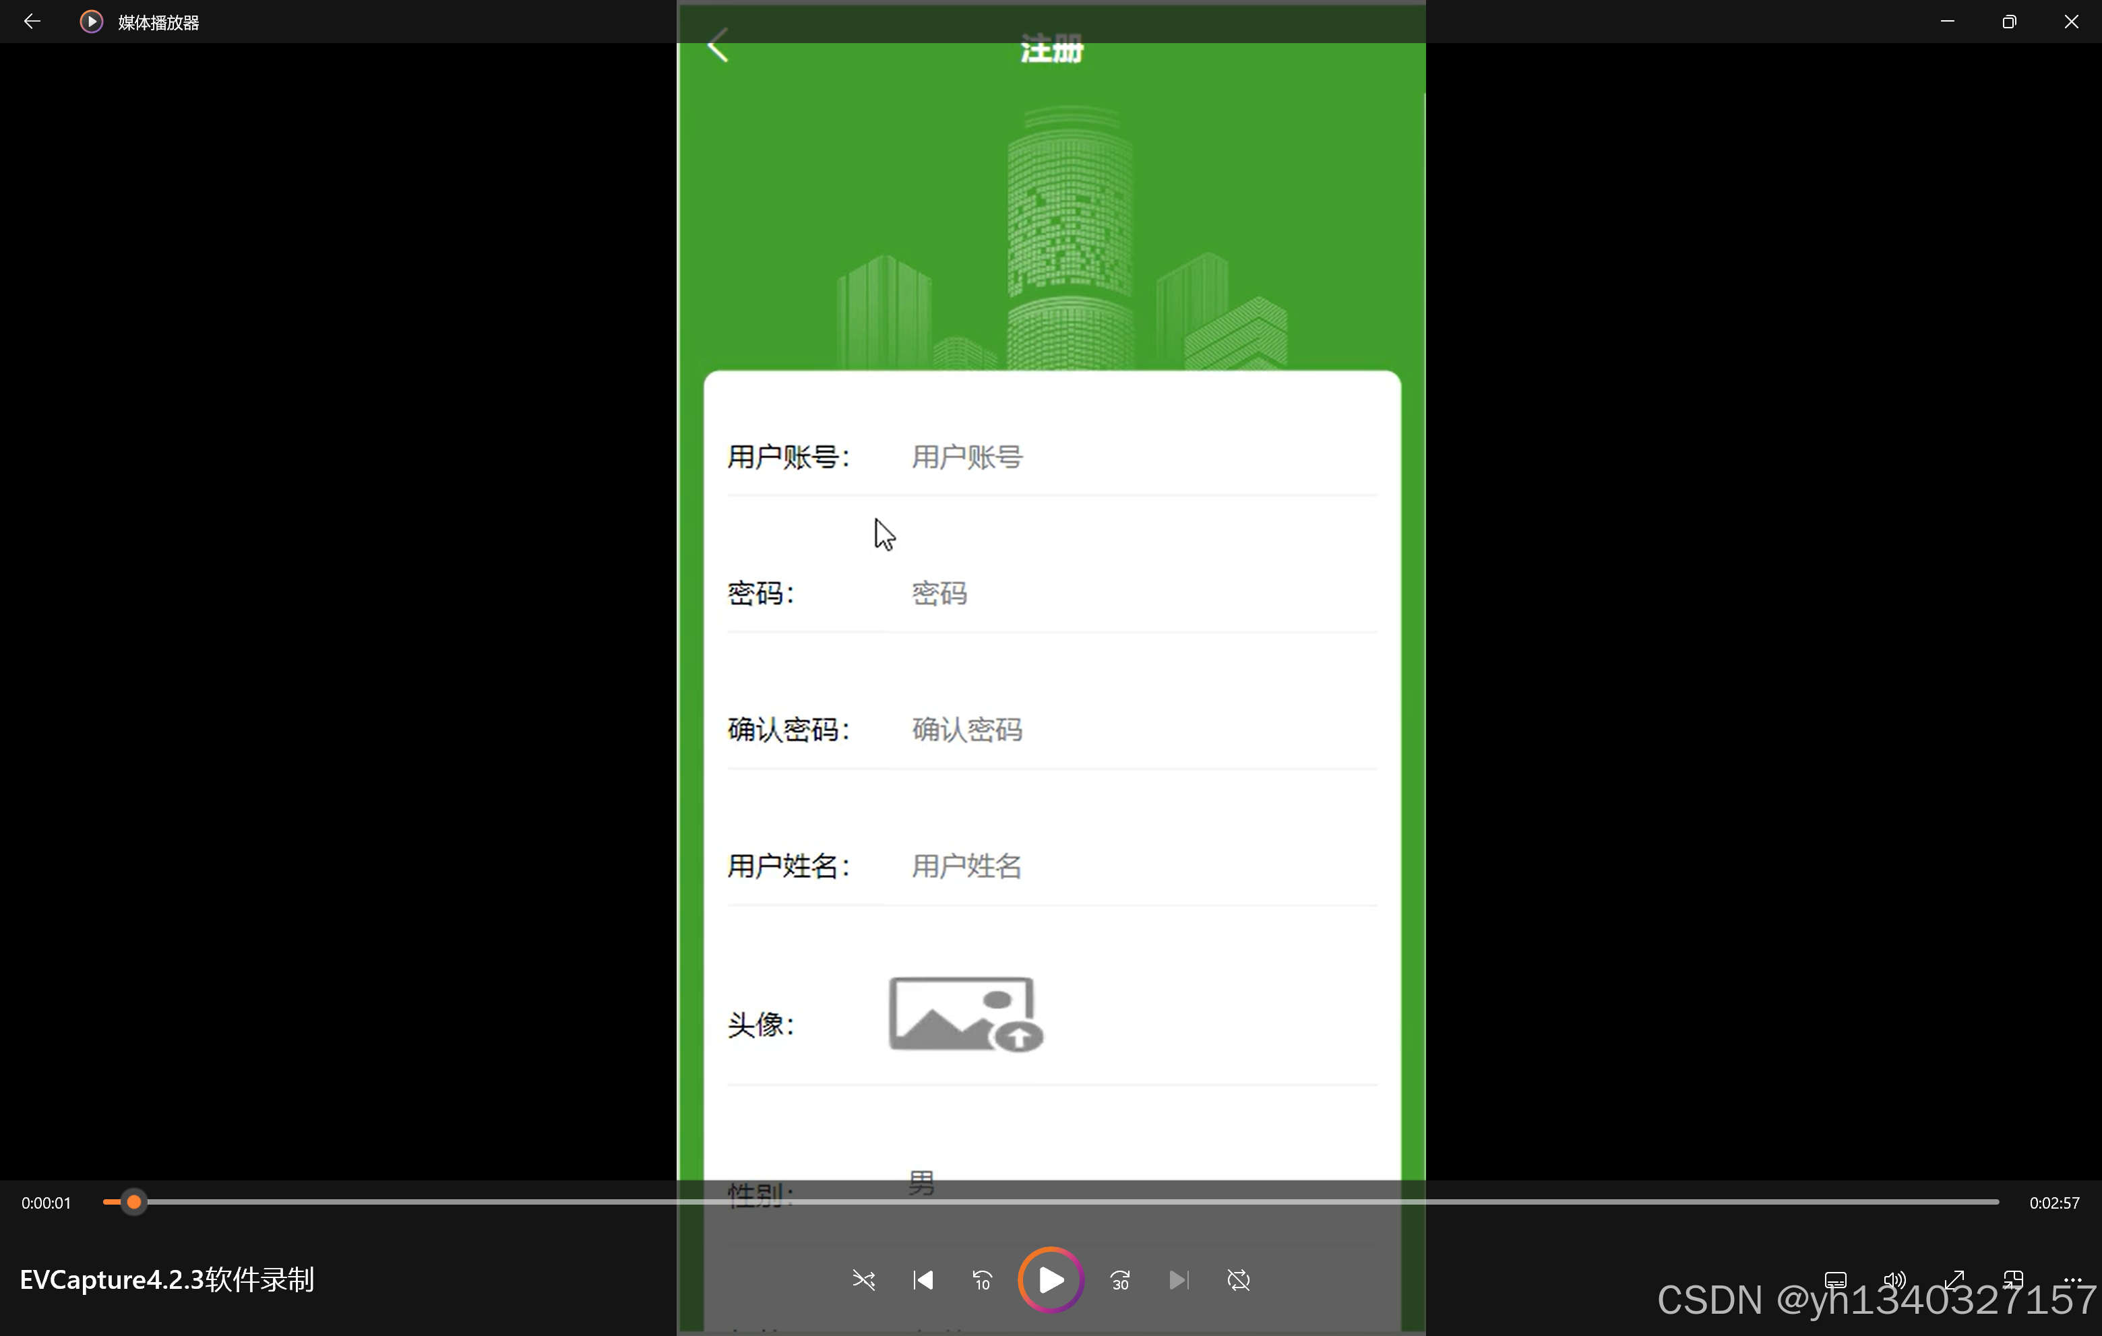
Task: Click the 媒体播放器 title text
Action: click(x=158, y=23)
